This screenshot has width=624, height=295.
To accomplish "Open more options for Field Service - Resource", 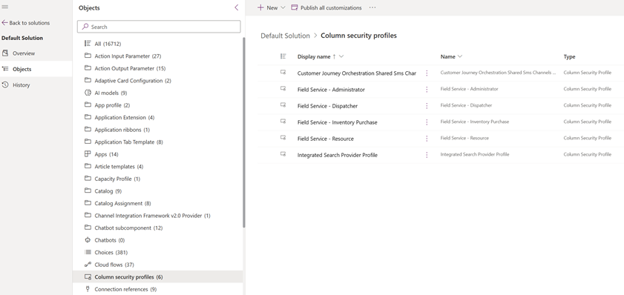I will click(x=427, y=139).
